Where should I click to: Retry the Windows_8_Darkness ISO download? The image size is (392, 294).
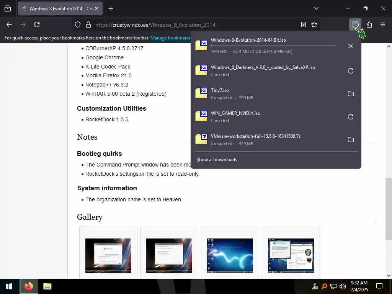point(351,71)
